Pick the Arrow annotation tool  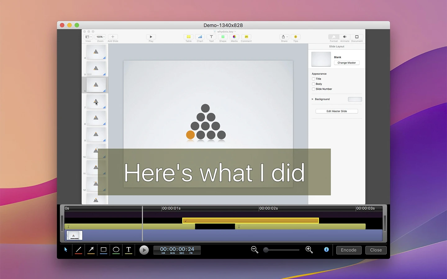[x=91, y=250]
